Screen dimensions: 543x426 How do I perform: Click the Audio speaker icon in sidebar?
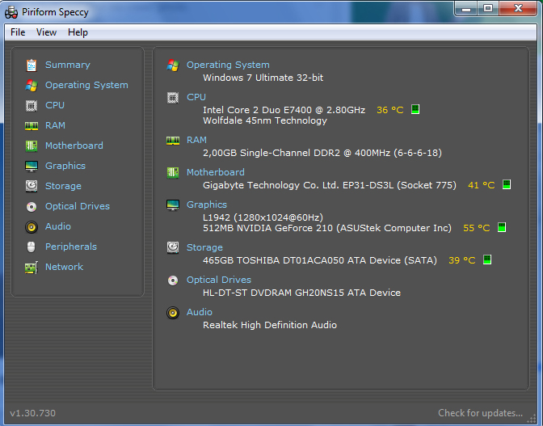tap(32, 227)
